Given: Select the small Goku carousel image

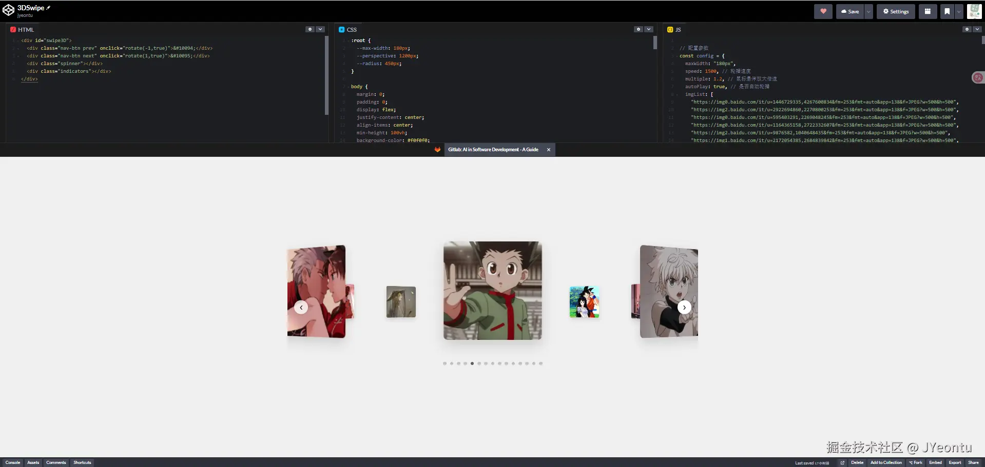Looking at the screenshot, I should point(584,302).
